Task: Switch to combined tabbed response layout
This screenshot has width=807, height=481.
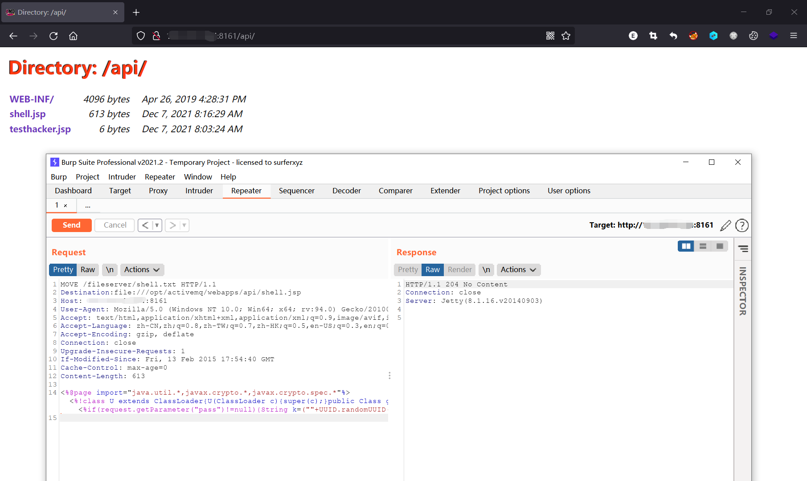Action: tap(720, 246)
